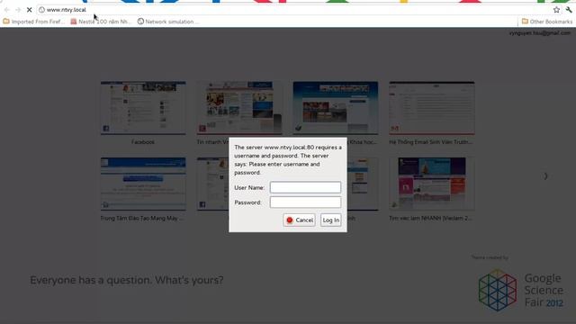Open the wrench settings menu
Image resolution: width=576 pixels, height=324 pixels.
tap(569, 10)
